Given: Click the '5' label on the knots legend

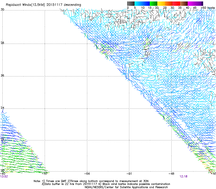Looking at the screenshot, I should (135, 8).
